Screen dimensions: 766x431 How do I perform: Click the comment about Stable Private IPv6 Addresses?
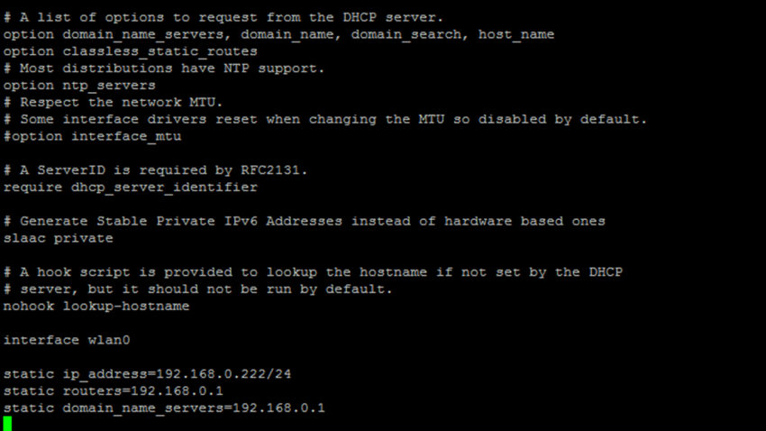tap(305, 221)
